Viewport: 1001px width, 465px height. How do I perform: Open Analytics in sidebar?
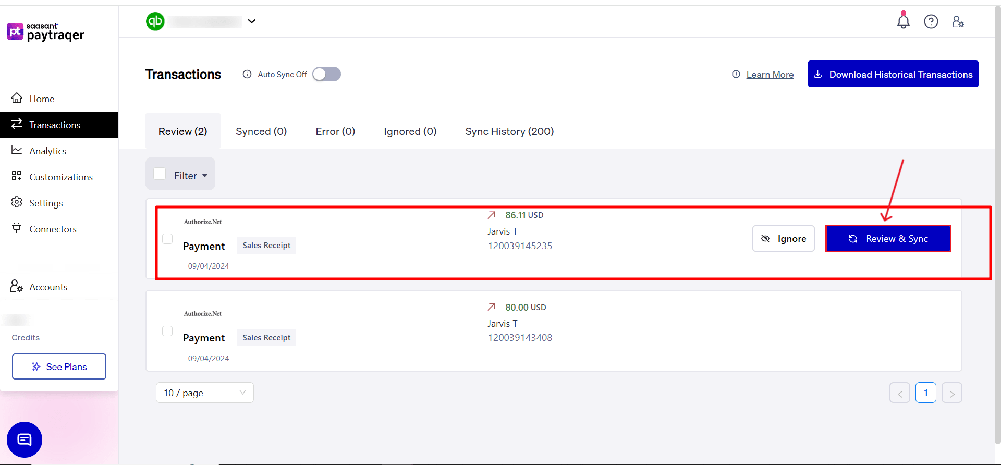pyautogui.click(x=59, y=151)
